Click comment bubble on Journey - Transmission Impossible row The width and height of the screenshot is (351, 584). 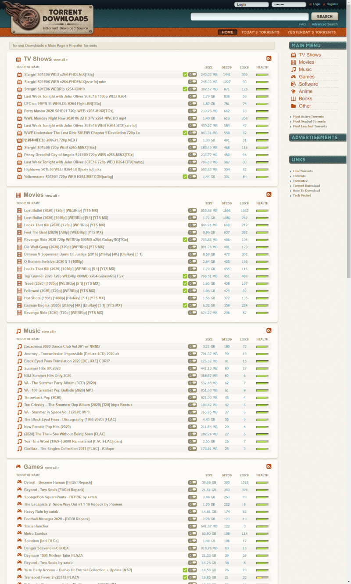pyautogui.click(x=193, y=354)
